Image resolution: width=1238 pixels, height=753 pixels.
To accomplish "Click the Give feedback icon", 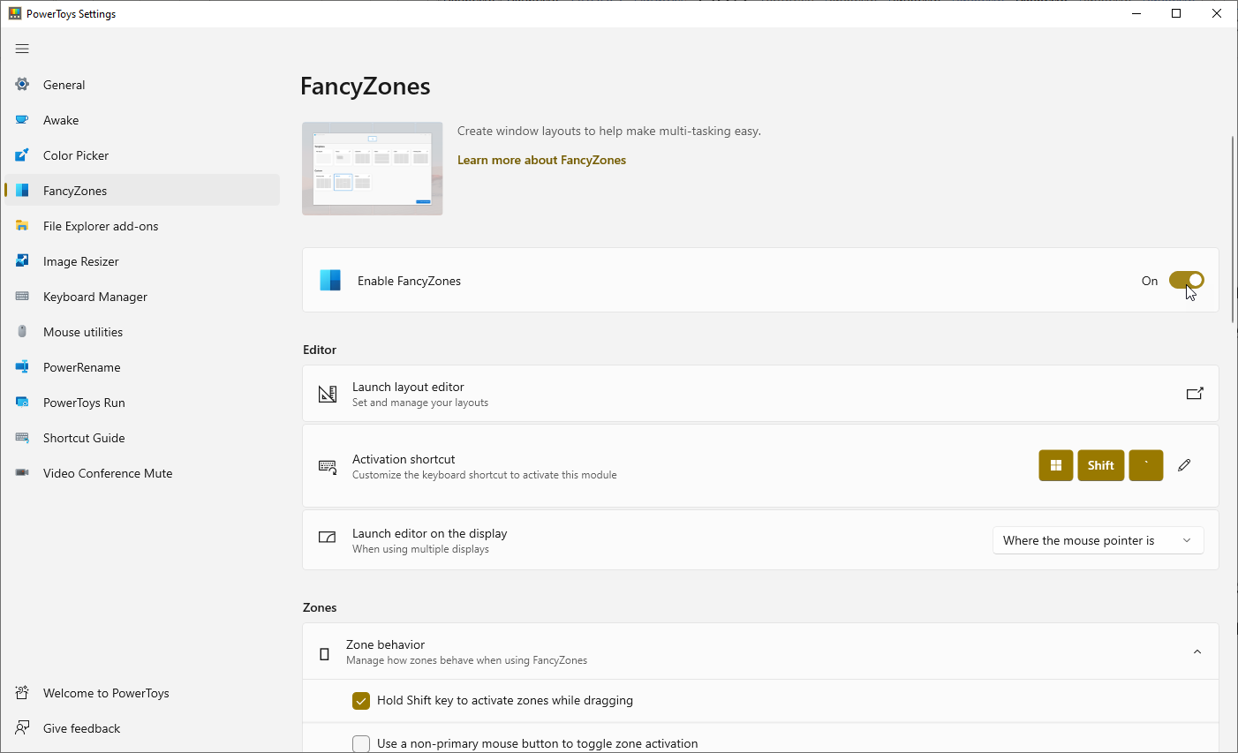I will (22, 728).
